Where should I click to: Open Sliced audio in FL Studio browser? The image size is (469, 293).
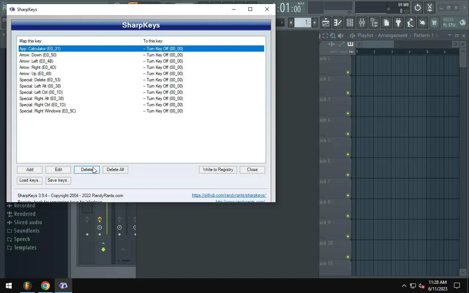(x=24, y=222)
